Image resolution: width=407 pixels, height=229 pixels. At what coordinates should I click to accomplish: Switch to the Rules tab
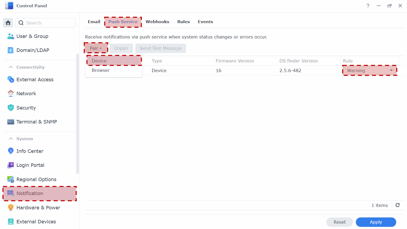click(184, 22)
